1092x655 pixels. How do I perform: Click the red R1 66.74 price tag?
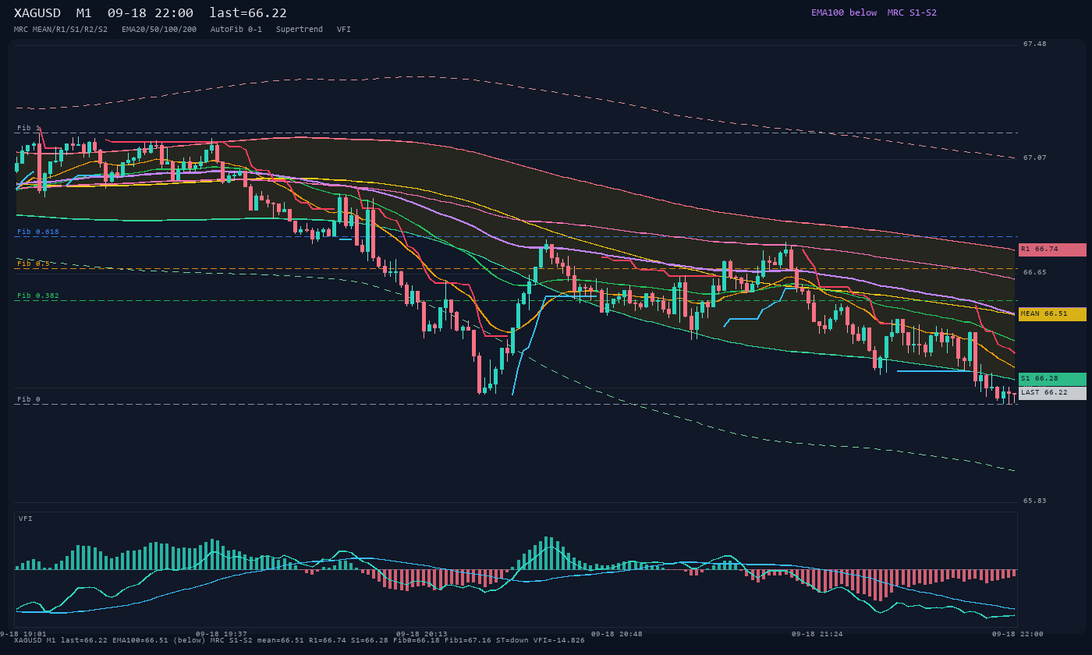pyautogui.click(x=1052, y=250)
